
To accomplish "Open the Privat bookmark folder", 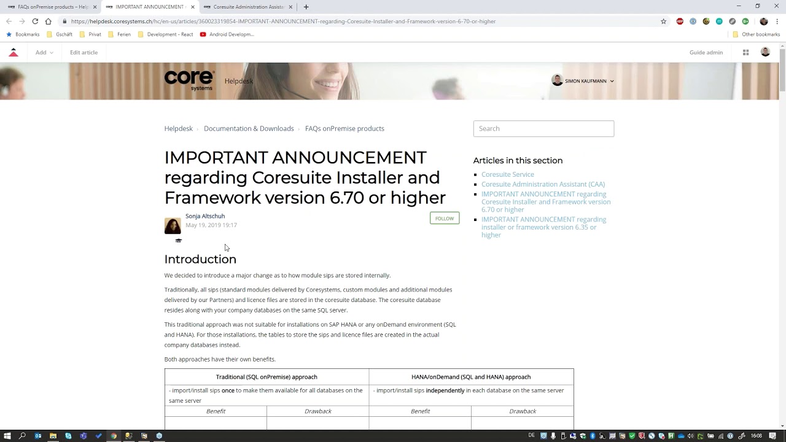I will click(90, 34).
